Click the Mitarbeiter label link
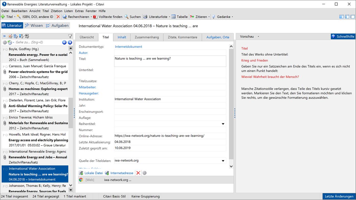Image resolution: width=356 pixels, height=200 pixels. coord(87,87)
